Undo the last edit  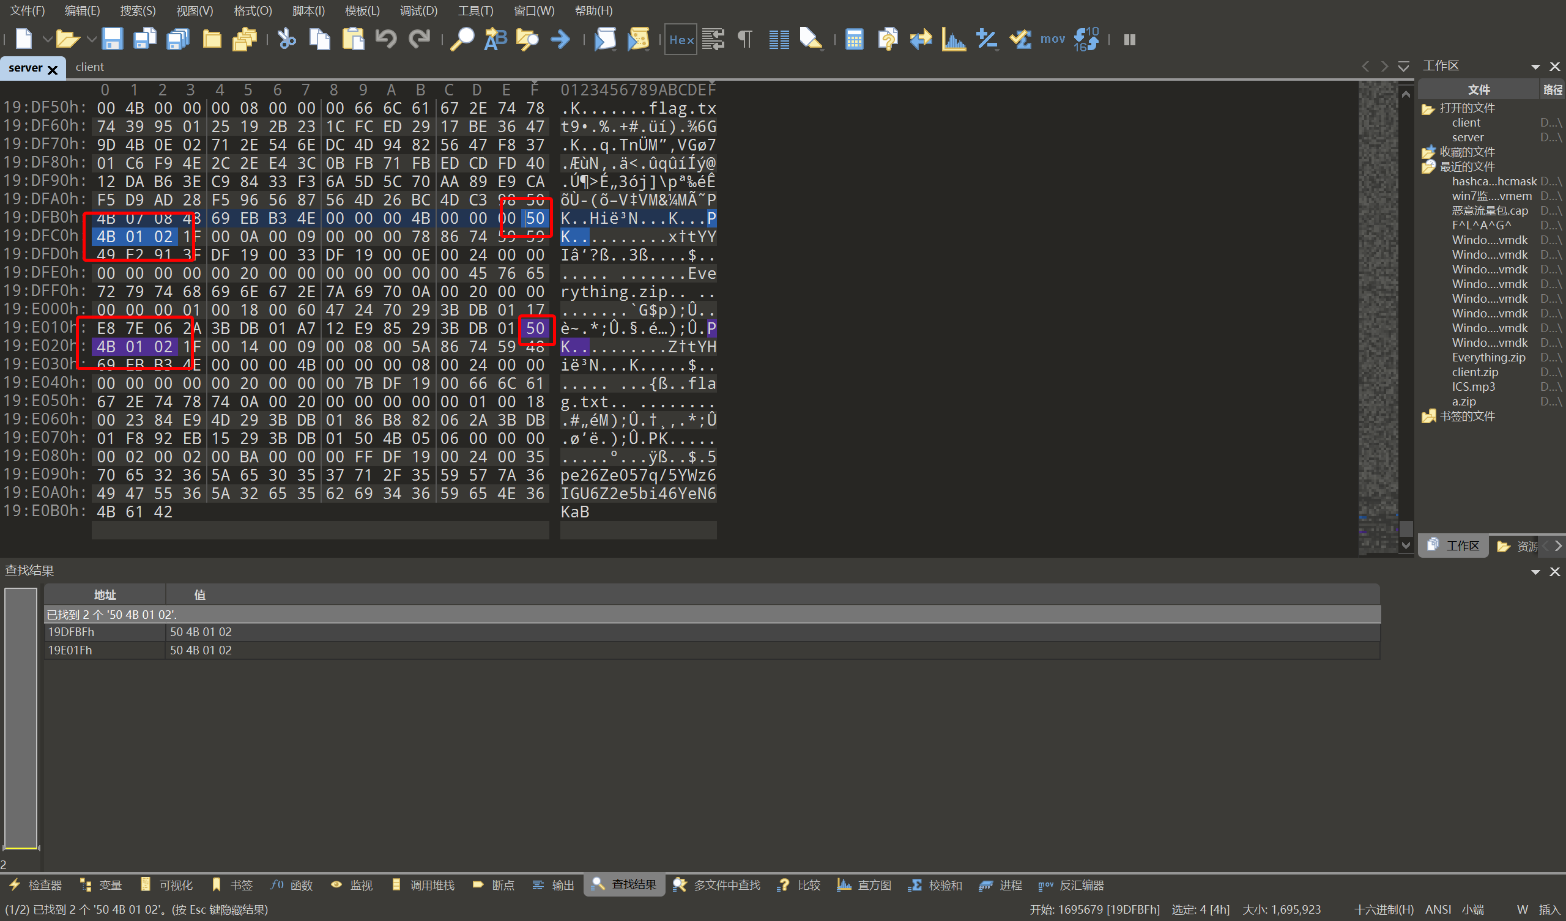(x=386, y=39)
